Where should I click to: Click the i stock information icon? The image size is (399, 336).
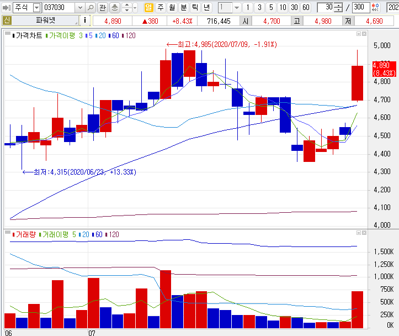(x=85, y=20)
